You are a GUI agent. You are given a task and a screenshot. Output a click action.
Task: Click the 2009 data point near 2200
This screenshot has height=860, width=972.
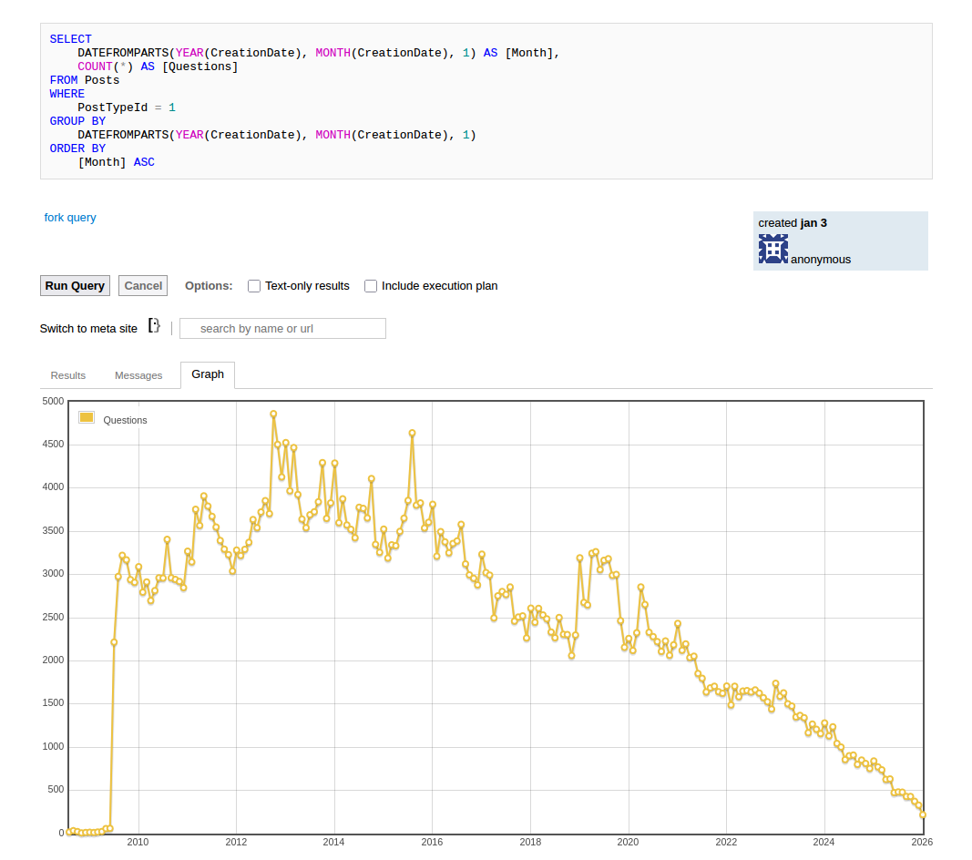(x=114, y=642)
